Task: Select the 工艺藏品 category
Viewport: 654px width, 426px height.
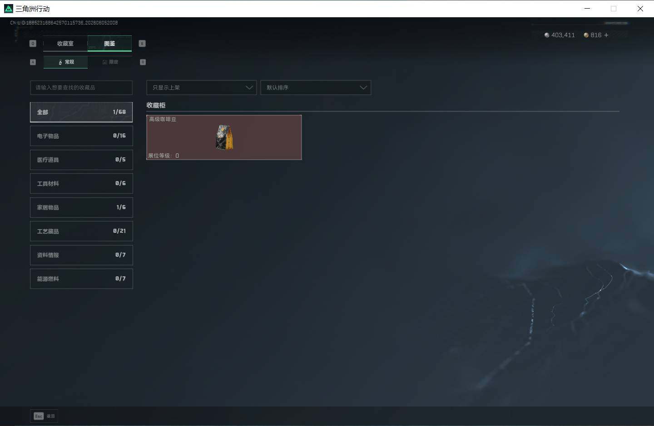Action: [81, 231]
